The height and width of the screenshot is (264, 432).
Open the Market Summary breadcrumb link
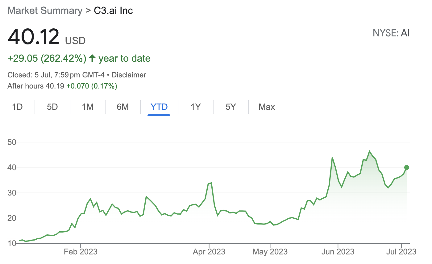click(45, 10)
